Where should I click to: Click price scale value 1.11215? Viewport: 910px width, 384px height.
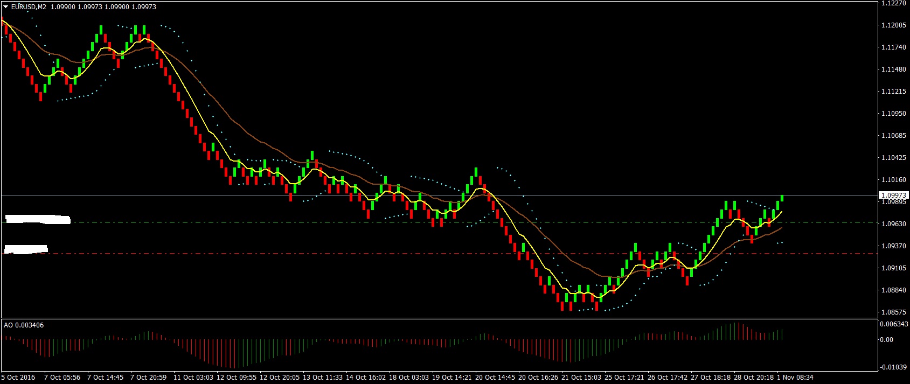pos(894,92)
